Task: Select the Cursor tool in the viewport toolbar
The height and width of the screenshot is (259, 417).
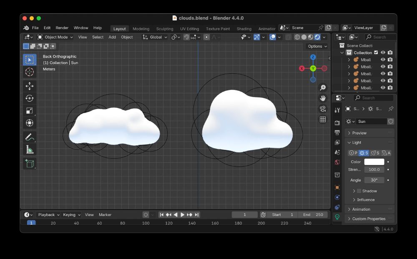Action: pyautogui.click(x=30, y=72)
